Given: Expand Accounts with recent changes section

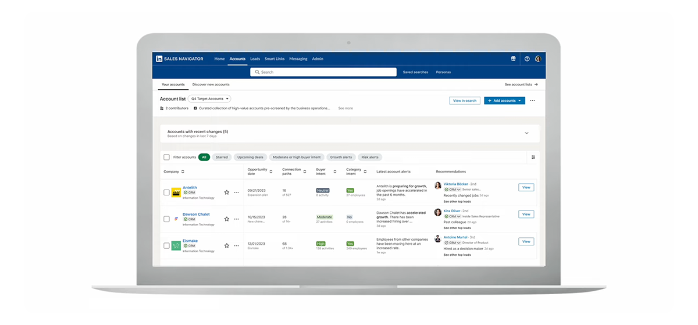Looking at the screenshot, I should [x=527, y=133].
